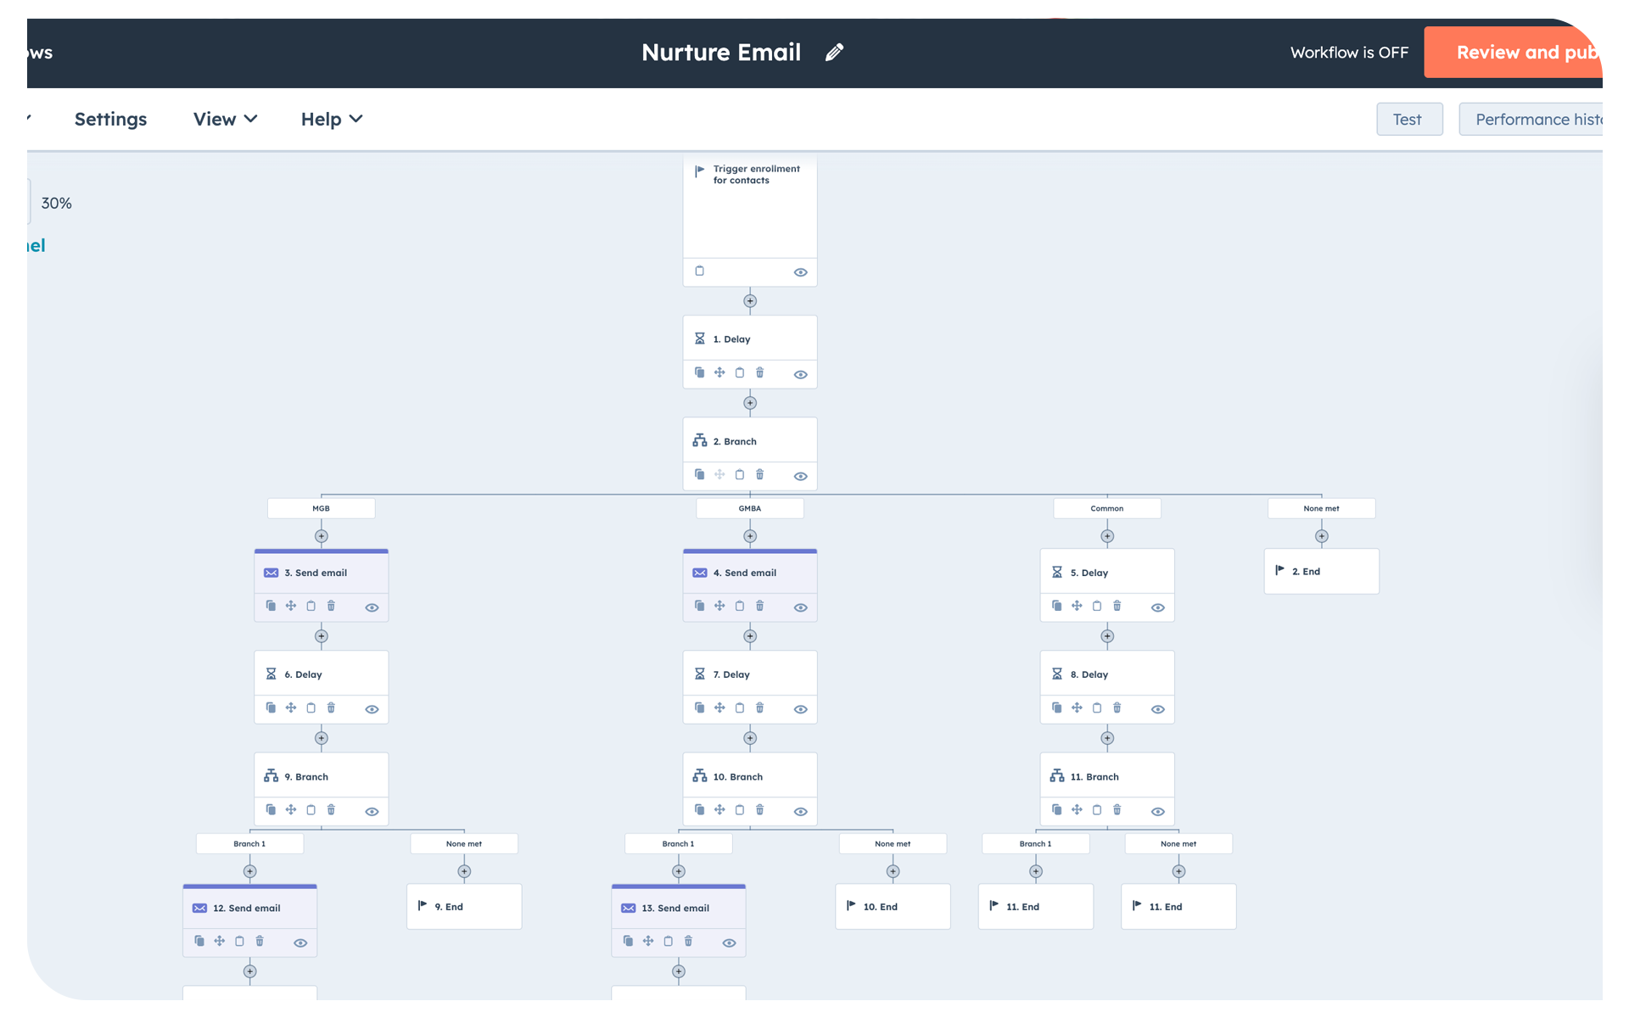The image size is (1629, 1018).
Task: Click clipboard icon on trigger enrollment card
Action: tap(699, 271)
